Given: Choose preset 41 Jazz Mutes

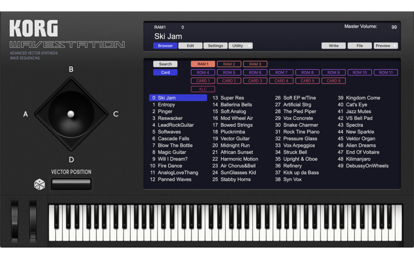Looking at the screenshot, I should click(x=354, y=111).
